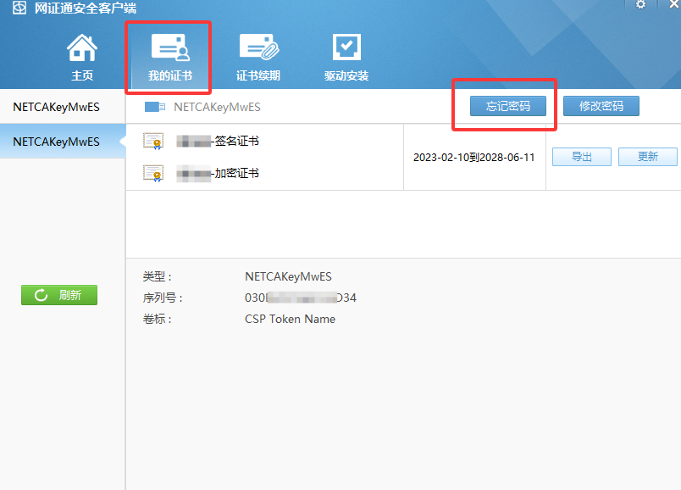Click the 加密证书 certificate icon

pyautogui.click(x=153, y=173)
